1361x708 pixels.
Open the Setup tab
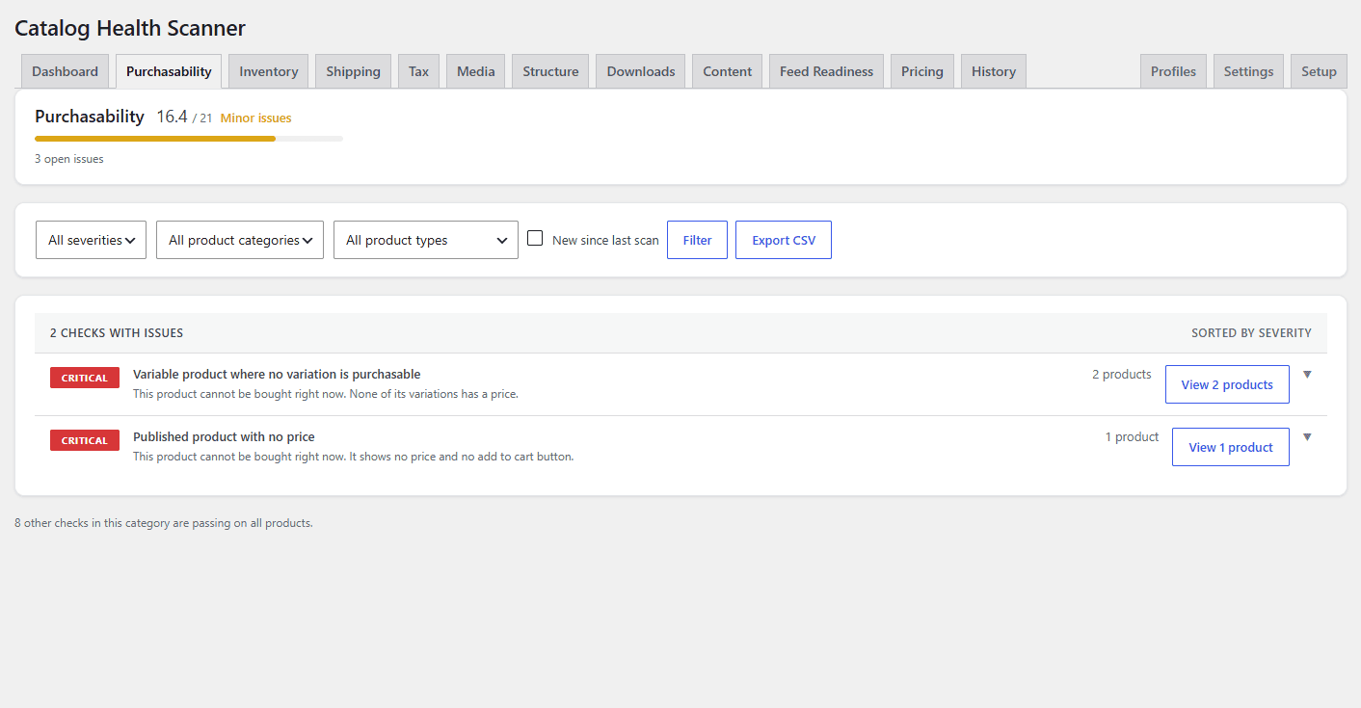(1319, 71)
